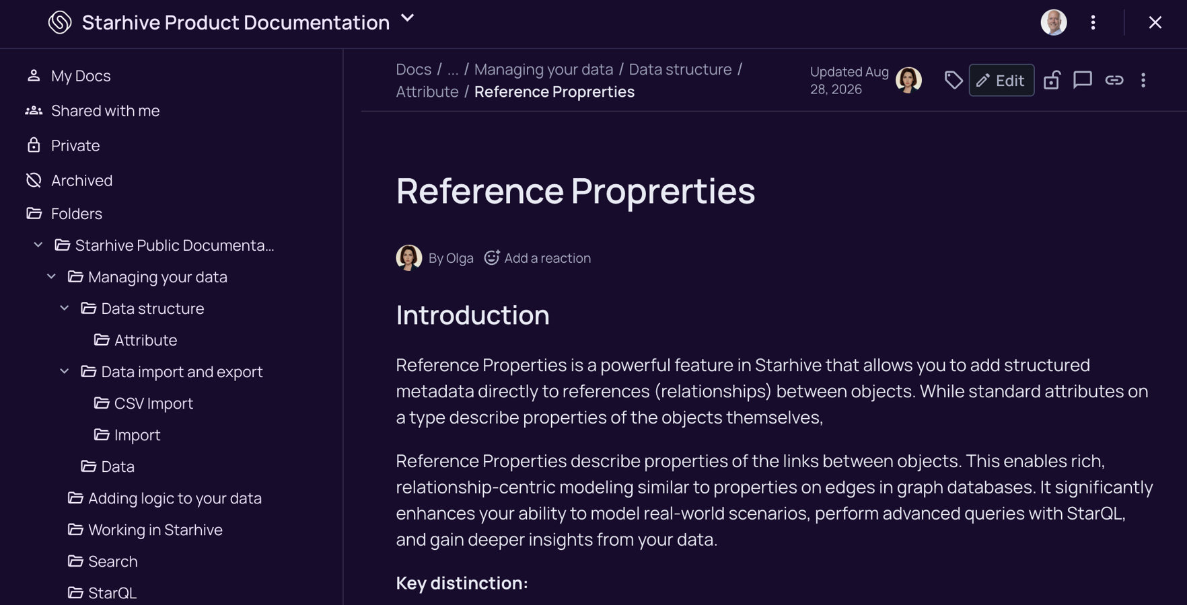The width and height of the screenshot is (1187, 605).
Task: Open the Archived docs section
Action: point(81,181)
